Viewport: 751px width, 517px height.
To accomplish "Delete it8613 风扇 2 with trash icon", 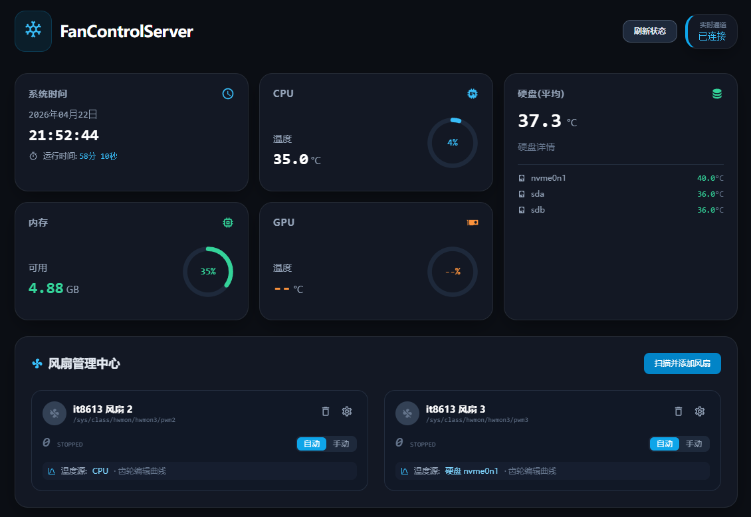I will tap(326, 411).
